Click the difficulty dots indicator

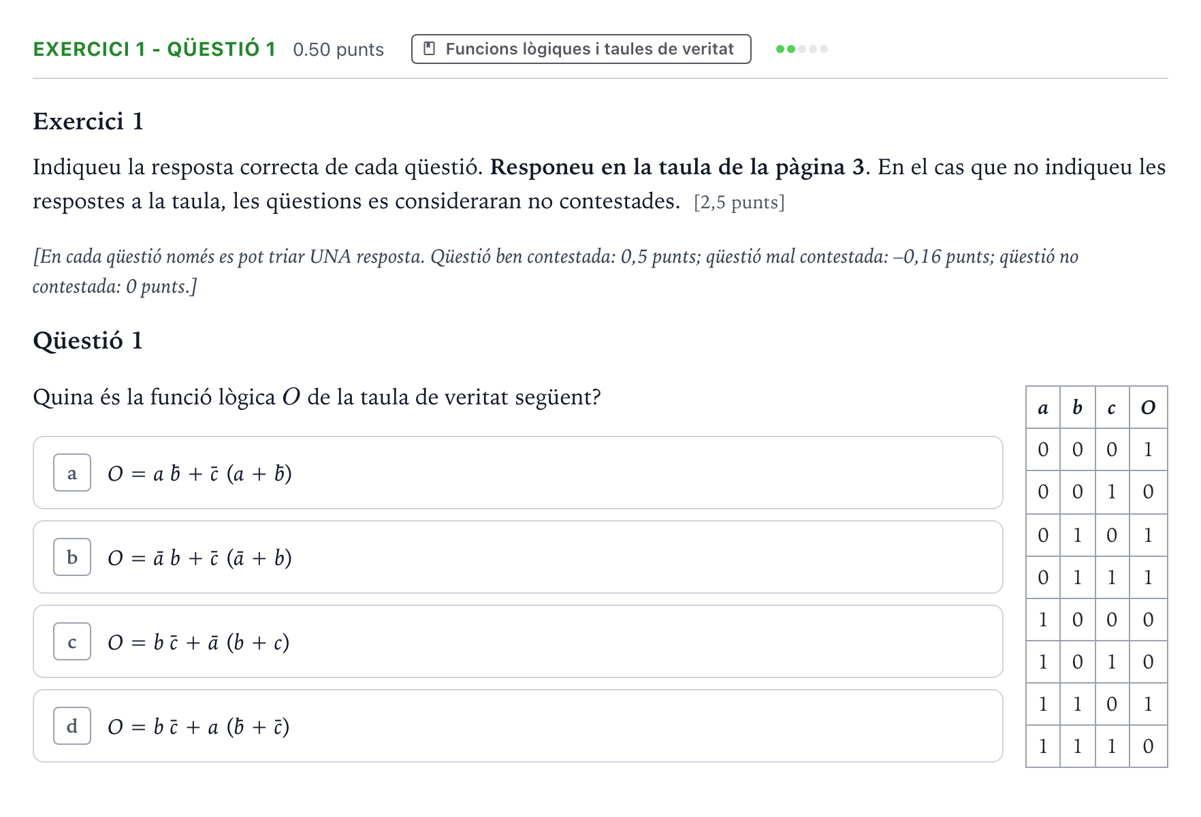pyautogui.click(x=802, y=49)
